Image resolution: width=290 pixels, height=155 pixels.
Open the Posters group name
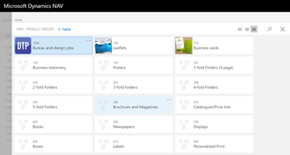coord(120,68)
